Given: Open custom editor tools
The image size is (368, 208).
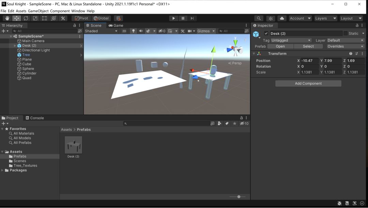Looking at the screenshot, I should click(x=63, y=18).
